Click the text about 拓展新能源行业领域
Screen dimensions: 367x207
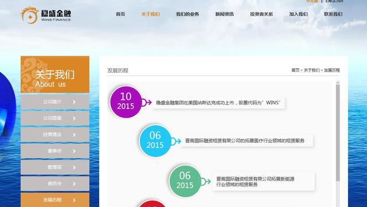[255, 182]
